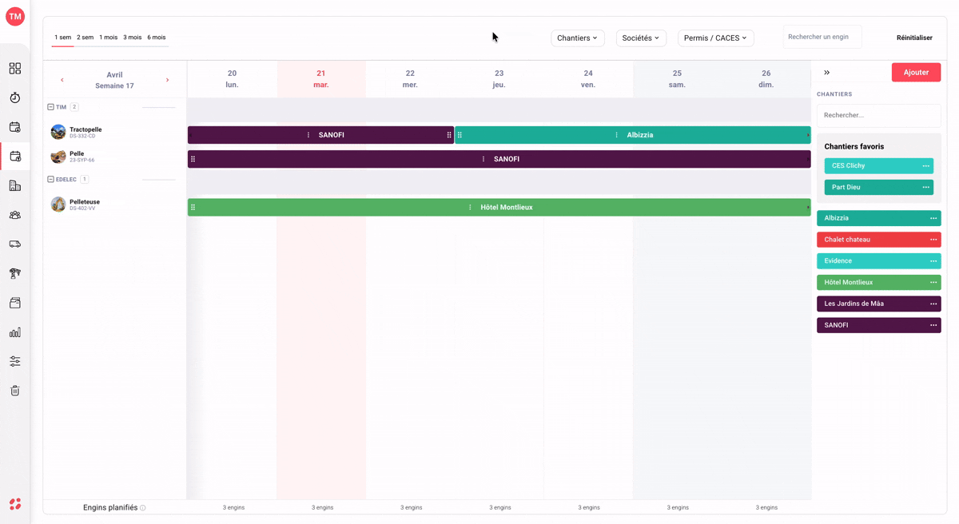The width and height of the screenshot is (959, 524).
Task: Select the Part Dieu favorite chantier
Action: pyautogui.click(x=879, y=187)
